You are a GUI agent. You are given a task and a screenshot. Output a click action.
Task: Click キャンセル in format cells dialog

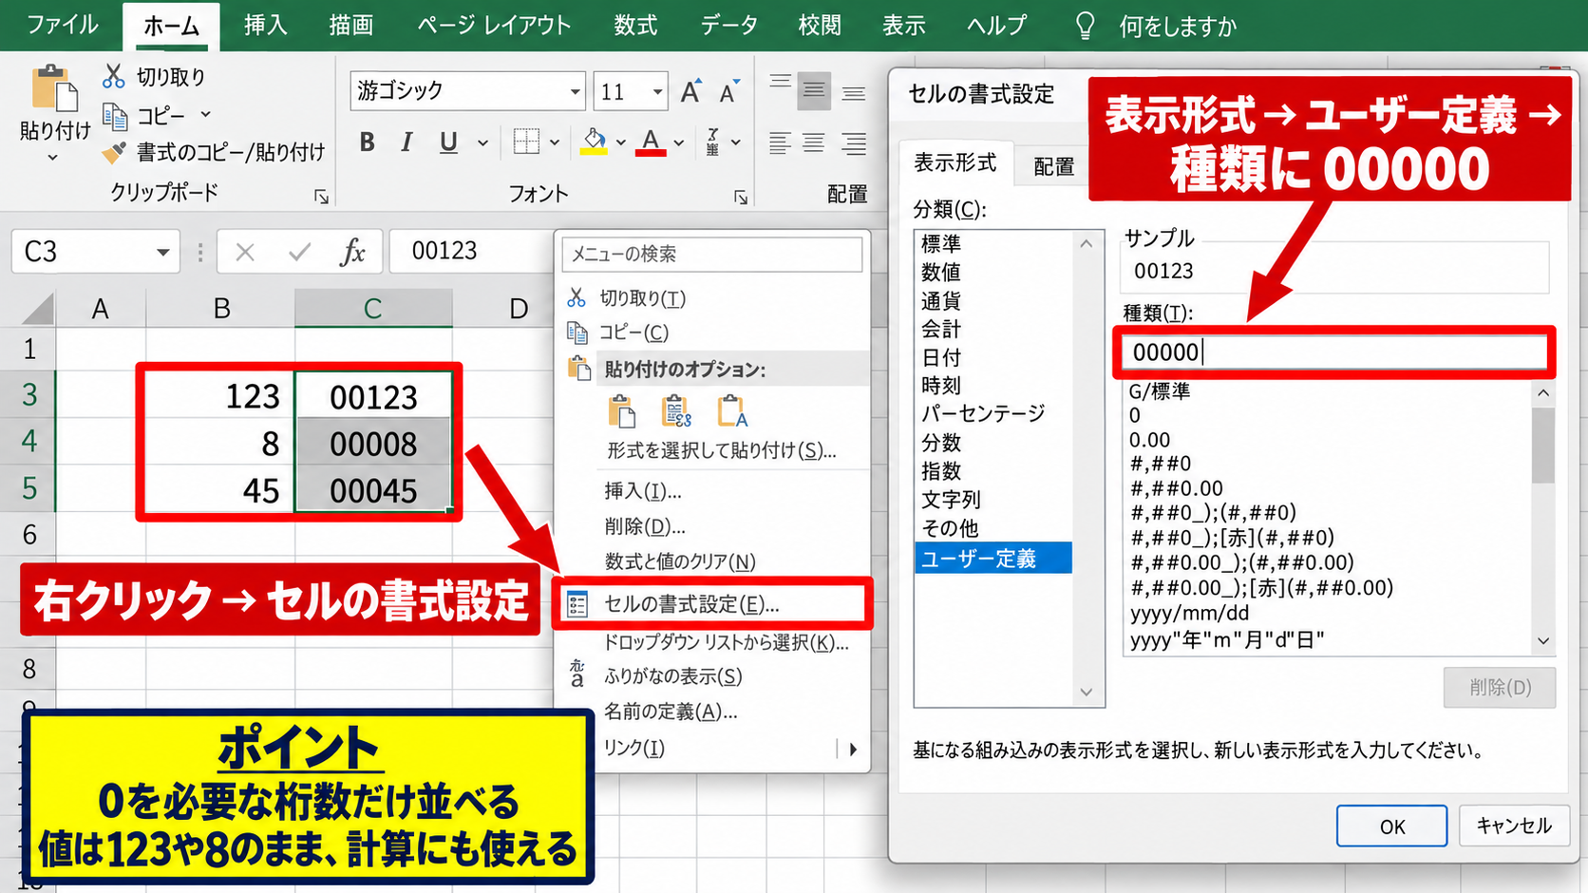tap(1513, 826)
